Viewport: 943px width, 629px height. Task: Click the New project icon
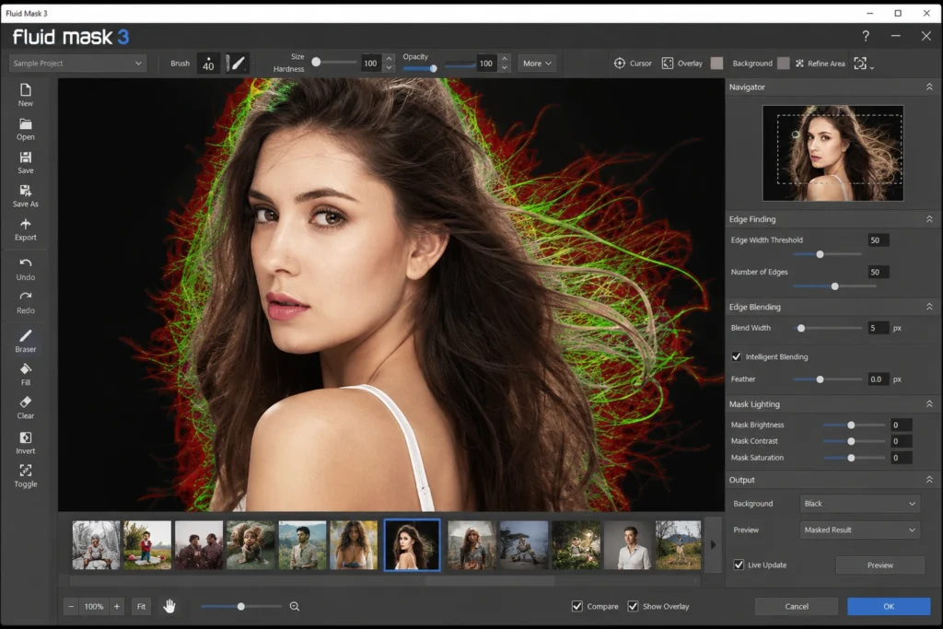pos(25,90)
